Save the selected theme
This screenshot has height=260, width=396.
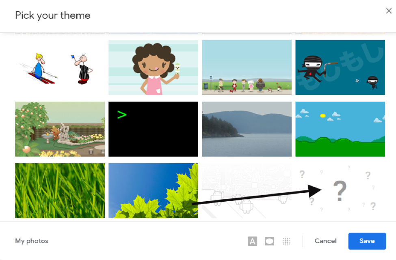[367, 241]
